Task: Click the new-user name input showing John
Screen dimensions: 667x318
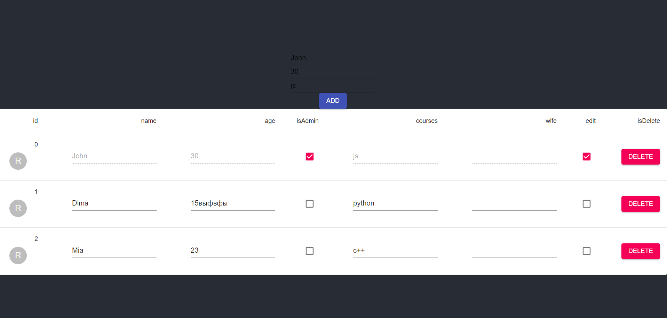Action: [333, 58]
